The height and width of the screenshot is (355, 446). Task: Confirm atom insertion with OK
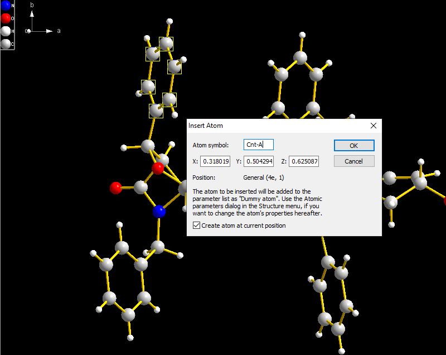click(354, 145)
